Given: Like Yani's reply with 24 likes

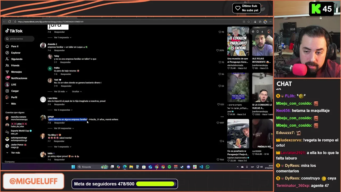Looking at the screenshot, I should point(220,86).
